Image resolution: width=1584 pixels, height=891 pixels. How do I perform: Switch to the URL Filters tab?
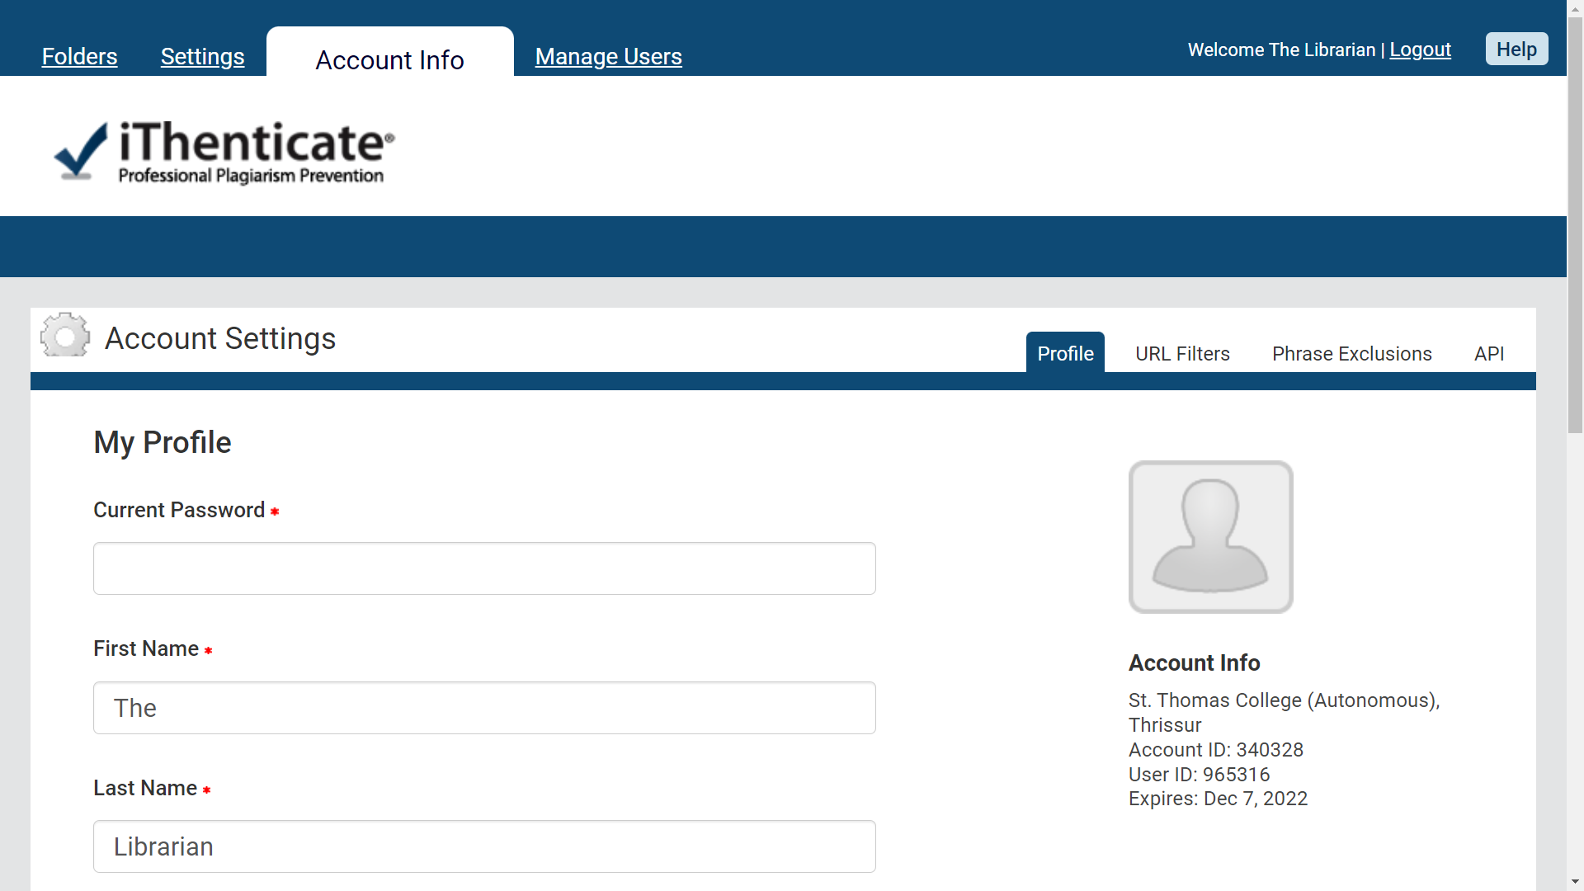[1182, 353]
